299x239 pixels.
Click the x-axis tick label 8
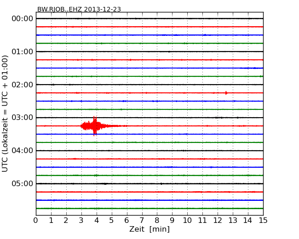157,221
